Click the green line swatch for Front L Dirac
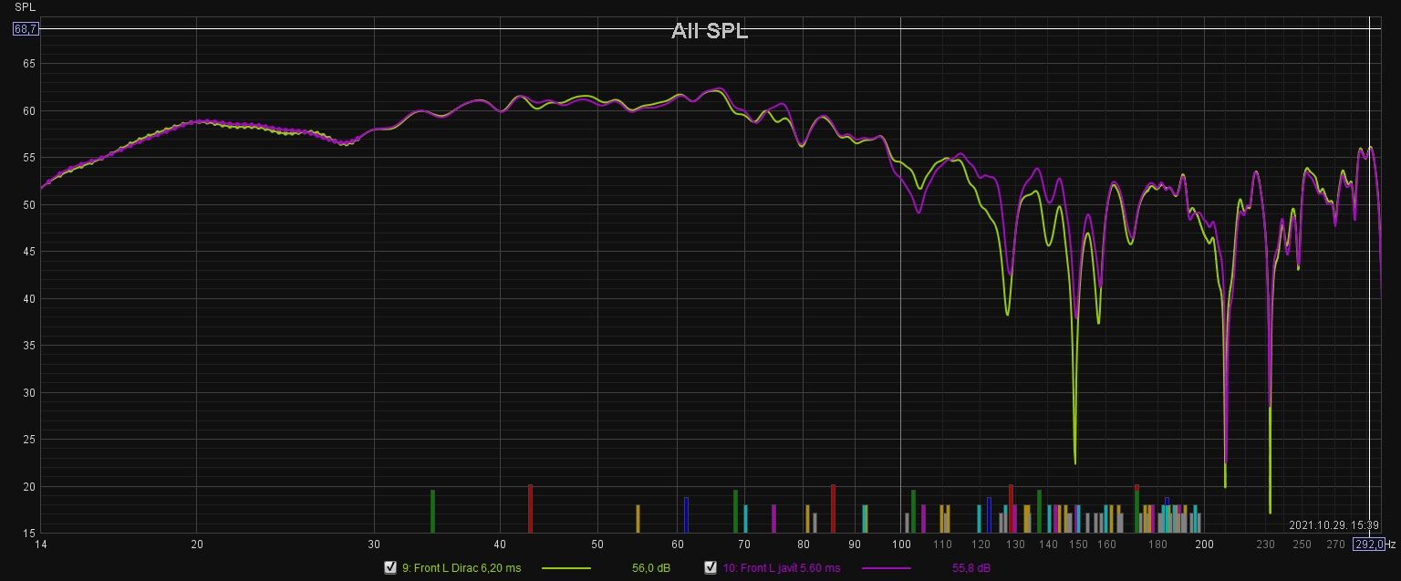 (x=566, y=568)
